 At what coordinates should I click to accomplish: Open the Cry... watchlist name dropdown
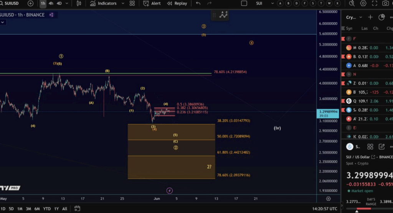click(354, 17)
